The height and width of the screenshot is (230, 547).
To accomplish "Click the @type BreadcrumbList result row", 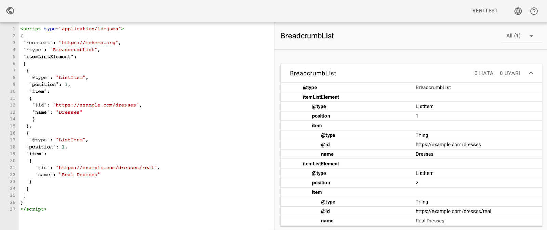I will tap(411, 87).
